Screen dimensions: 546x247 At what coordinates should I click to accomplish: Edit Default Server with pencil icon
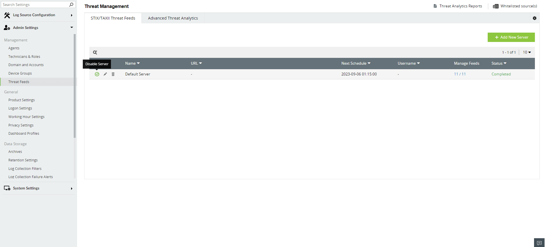105,74
